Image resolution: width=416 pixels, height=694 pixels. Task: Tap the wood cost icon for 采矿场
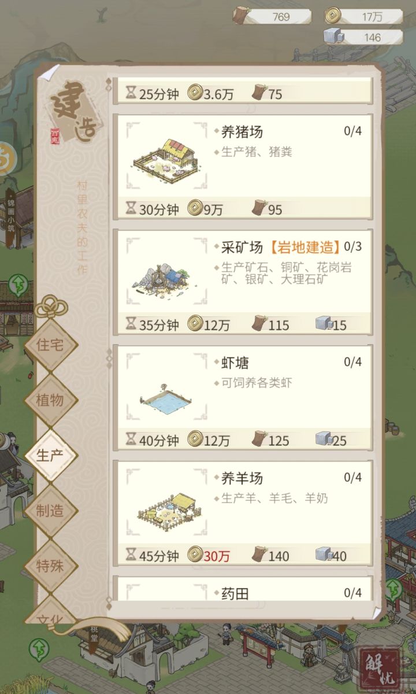[x=259, y=324]
